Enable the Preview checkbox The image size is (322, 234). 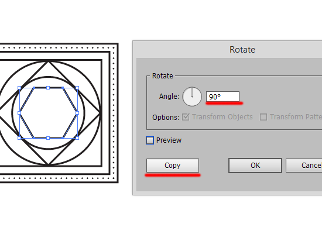pyautogui.click(x=150, y=140)
